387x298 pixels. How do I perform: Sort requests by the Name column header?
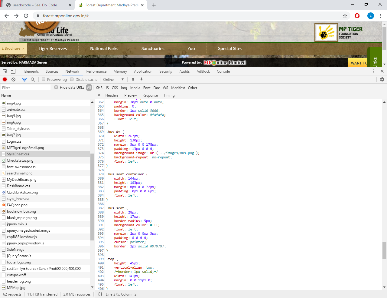47,95
